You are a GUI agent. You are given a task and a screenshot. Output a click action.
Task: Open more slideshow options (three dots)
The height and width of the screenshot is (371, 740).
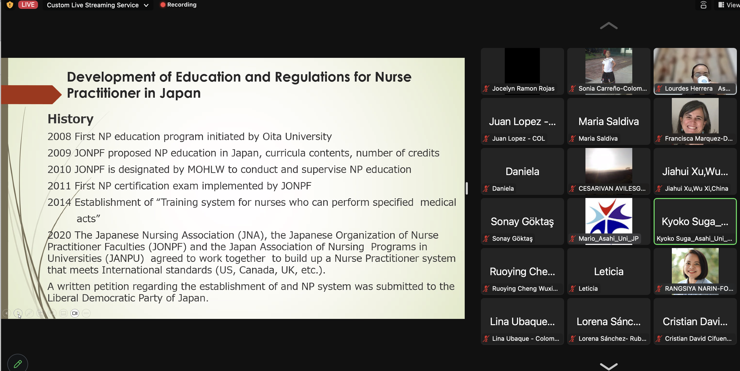(x=86, y=313)
